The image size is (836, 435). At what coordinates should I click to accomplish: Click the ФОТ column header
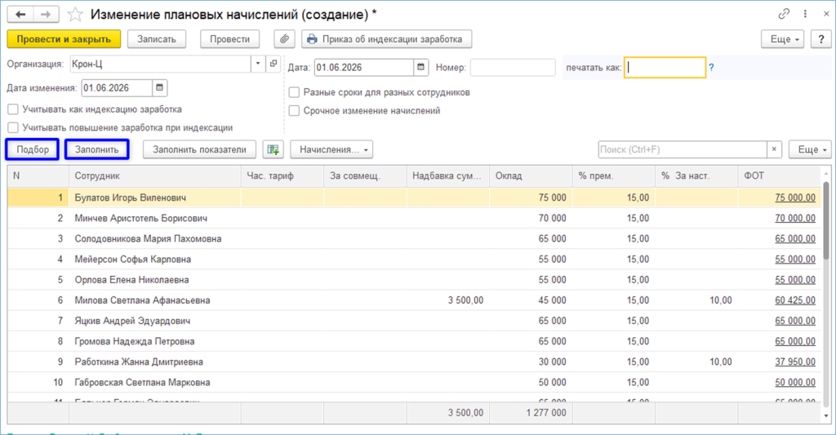[780, 175]
